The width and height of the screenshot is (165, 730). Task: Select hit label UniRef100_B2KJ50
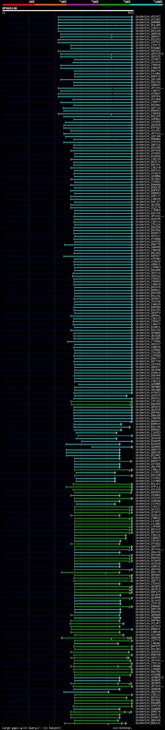(x=148, y=82)
